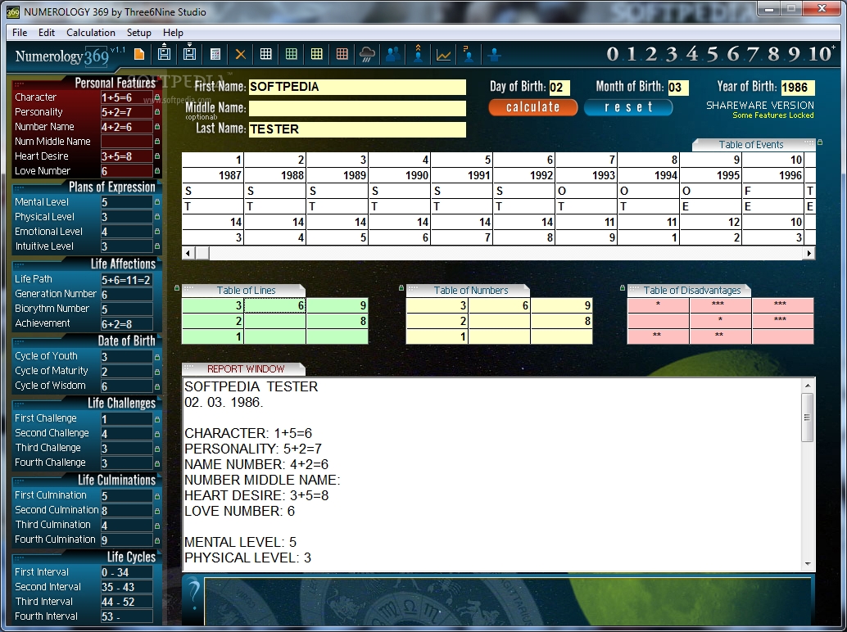Click the Achievement value 6+2=8
Image resolution: width=847 pixels, height=632 pixels.
click(126, 324)
